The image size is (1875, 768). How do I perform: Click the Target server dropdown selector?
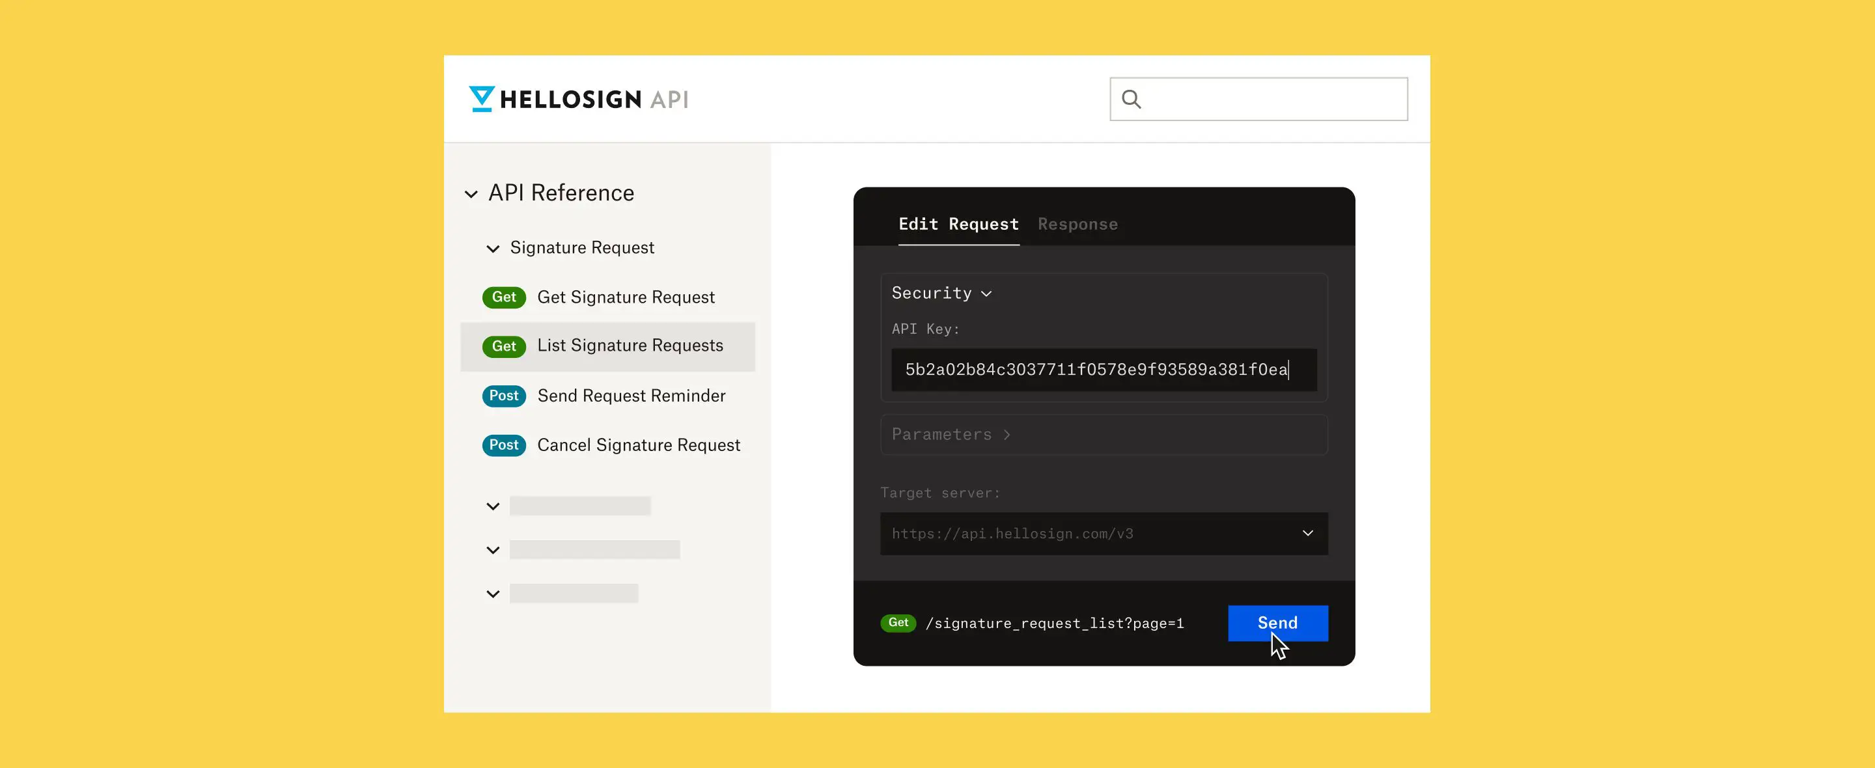tap(1104, 532)
